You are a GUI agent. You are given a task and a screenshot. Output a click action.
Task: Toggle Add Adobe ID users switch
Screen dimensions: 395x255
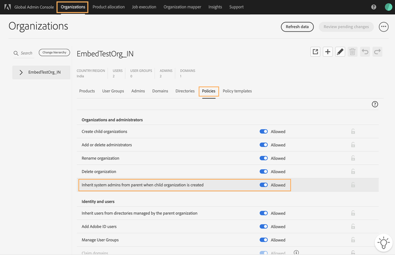coord(264,227)
